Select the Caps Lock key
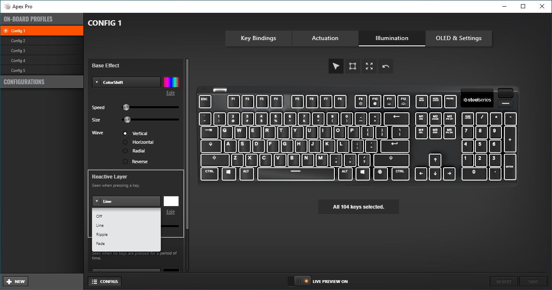The height and width of the screenshot is (290, 552). tap(212, 146)
